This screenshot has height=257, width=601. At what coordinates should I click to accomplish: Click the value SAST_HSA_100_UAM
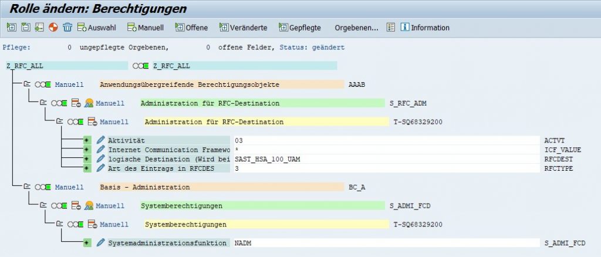pos(268,159)
